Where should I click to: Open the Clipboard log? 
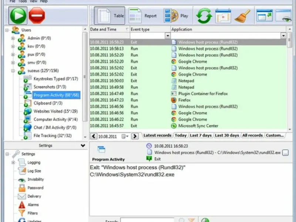48,103
